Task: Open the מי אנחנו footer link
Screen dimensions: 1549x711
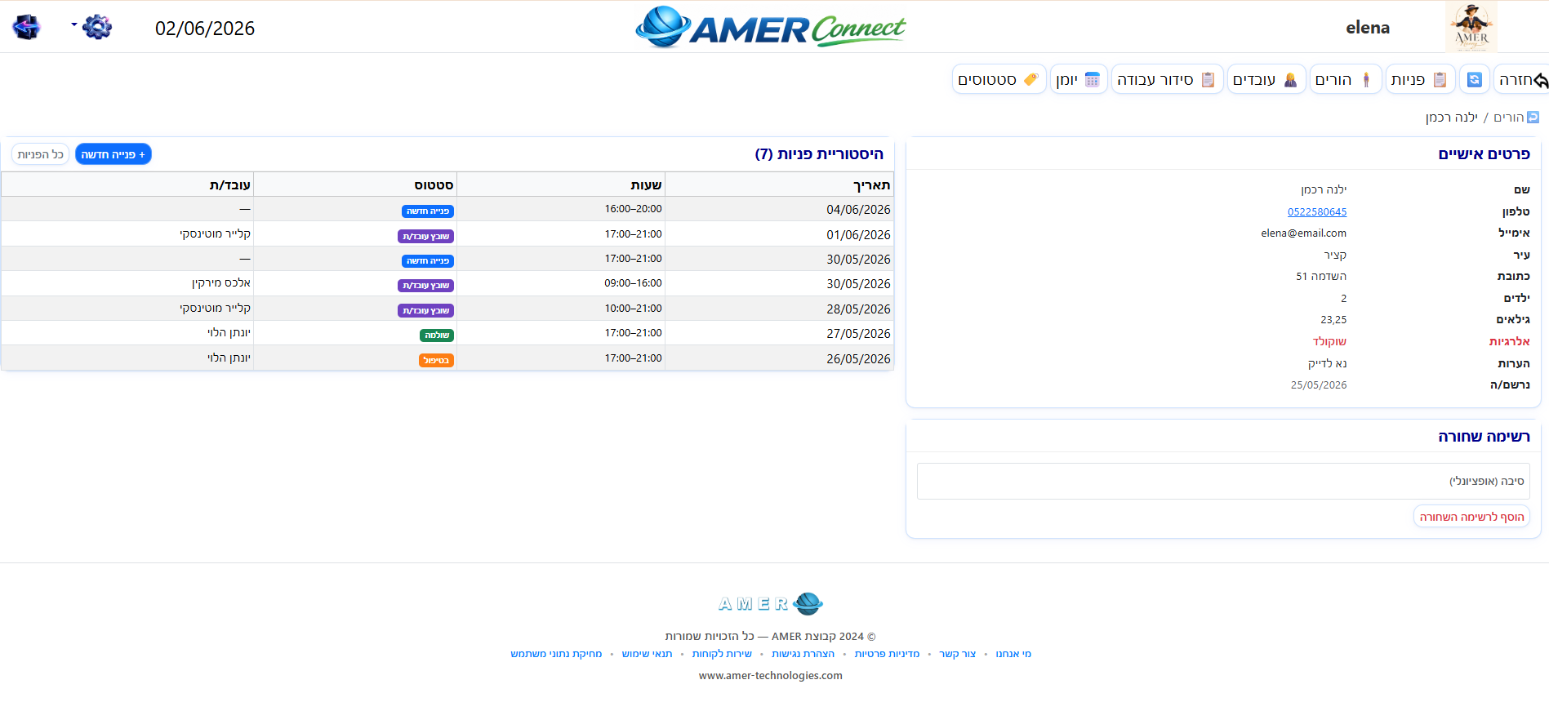Action: pos(1013,654)
